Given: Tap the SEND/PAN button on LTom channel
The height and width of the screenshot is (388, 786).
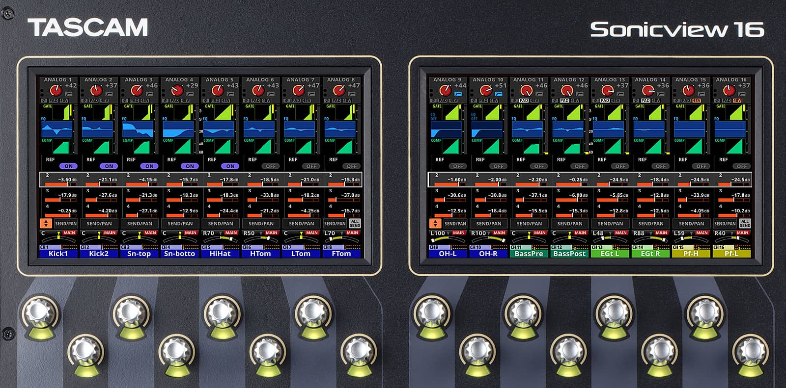Looking at the screenshot, I should pos(301,224).
